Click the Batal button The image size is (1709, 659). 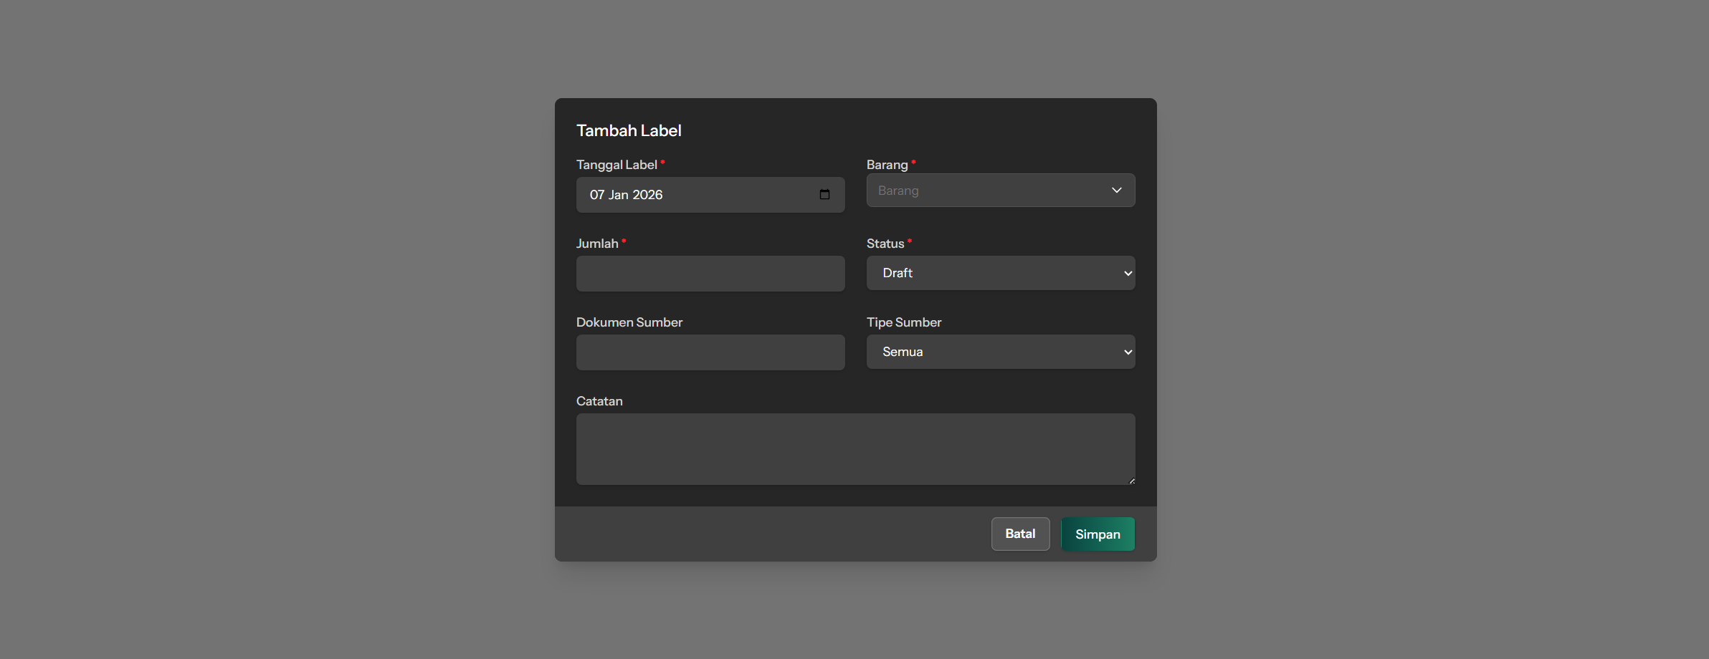click(x=1020, y=534)
